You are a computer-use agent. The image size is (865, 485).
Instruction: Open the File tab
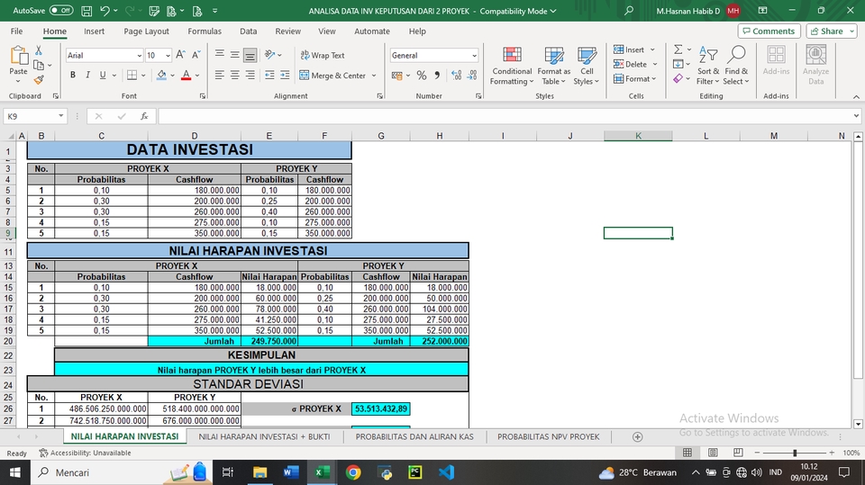point(16,31)
